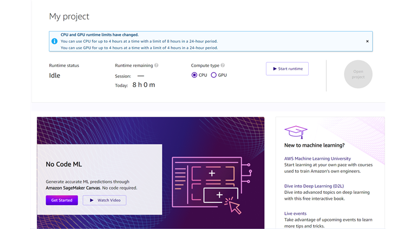Viewport: 416px width, 229px height.
Task: Click help icon beside Runtime remaining
Action: coord(157,66)
